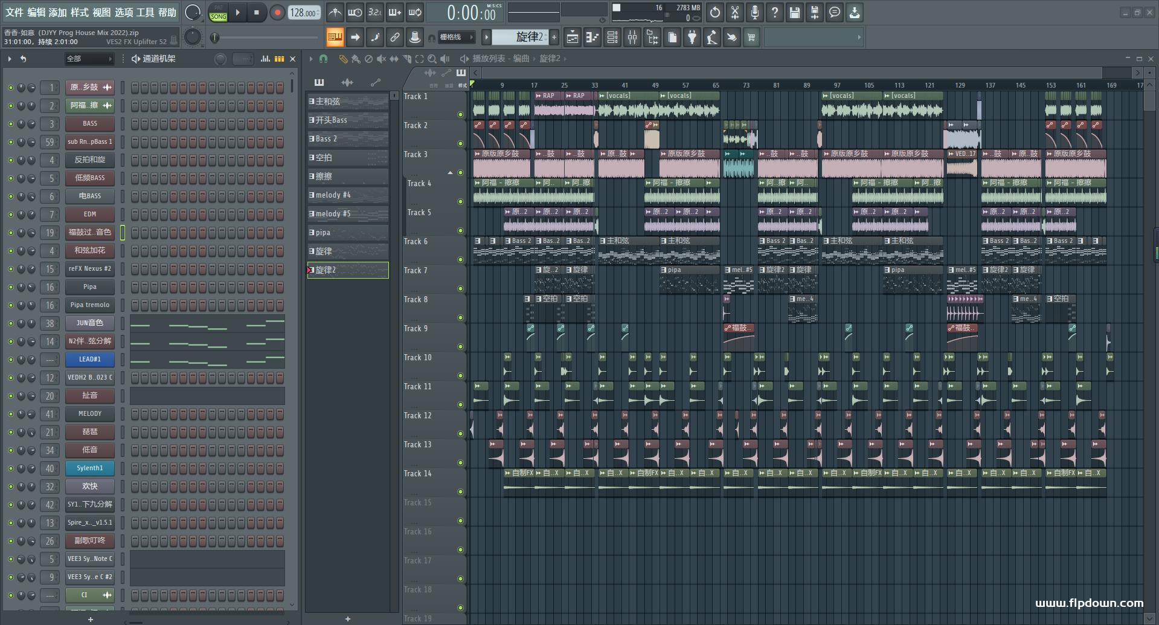The height and width of the screenshot is (625, 1159).
Task: Mute the BASS channel green LED
Action: click(10, 124)
